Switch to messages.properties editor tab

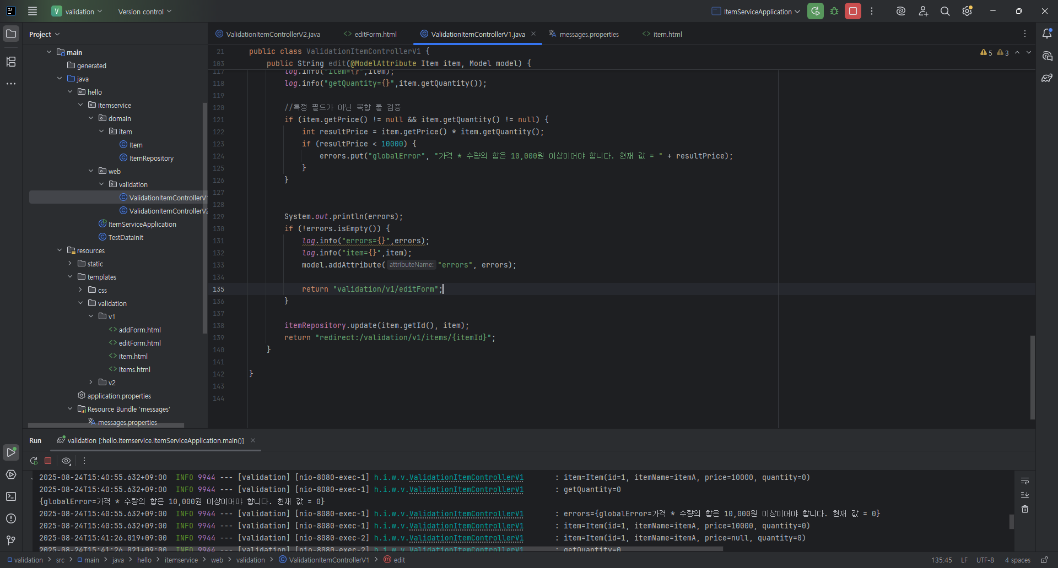point(584,34)
